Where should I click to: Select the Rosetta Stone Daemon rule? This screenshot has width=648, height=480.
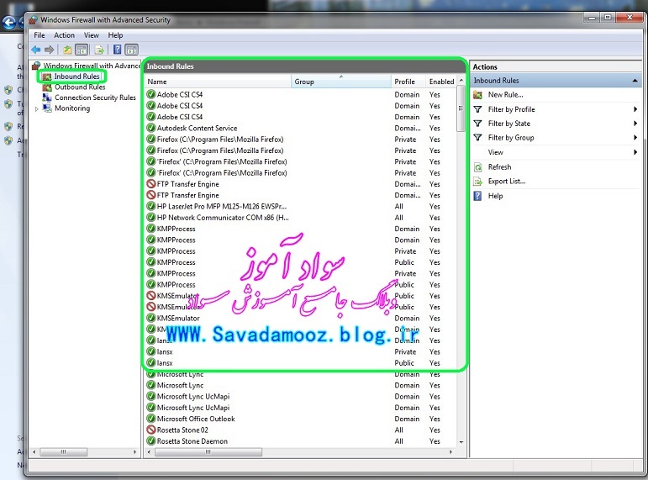(301, 441)
